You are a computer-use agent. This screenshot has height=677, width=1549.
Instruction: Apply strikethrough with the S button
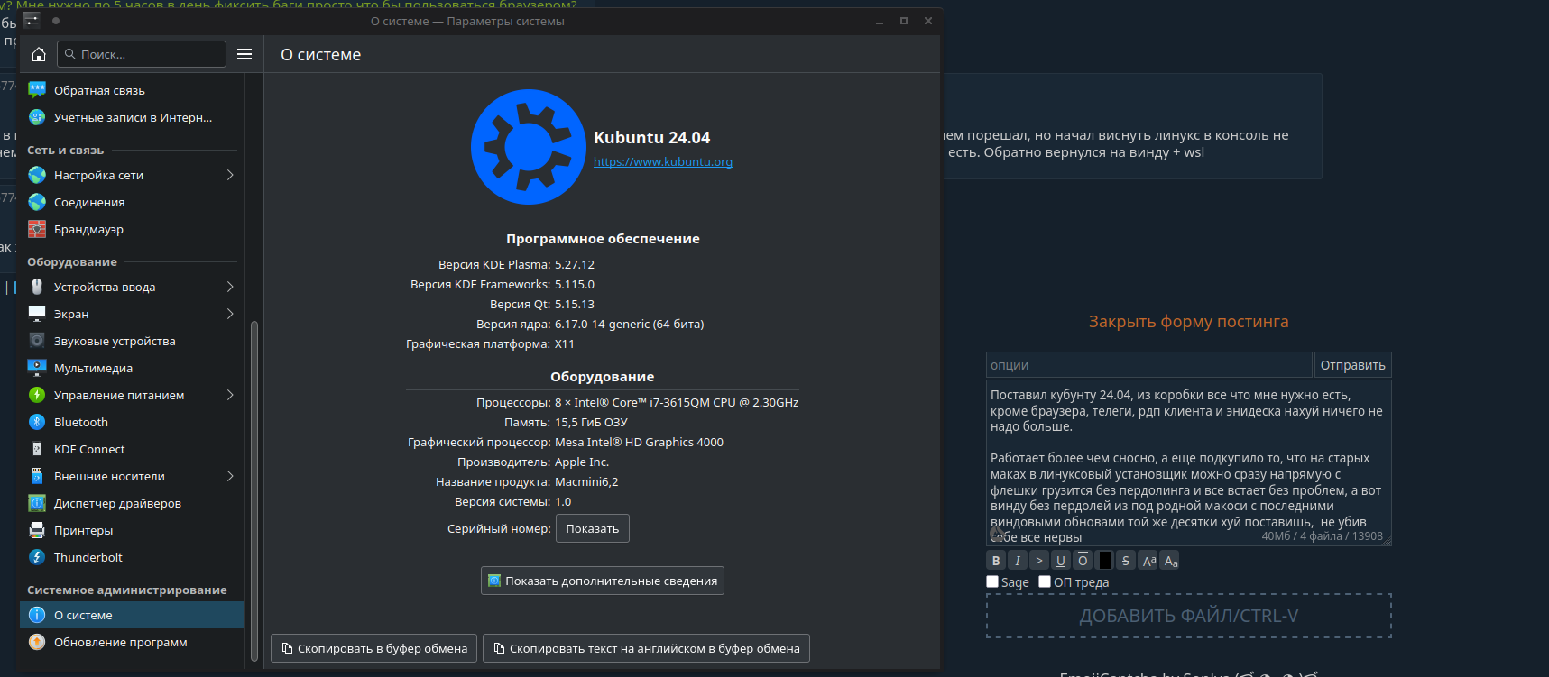click(x=1126, y=561)
